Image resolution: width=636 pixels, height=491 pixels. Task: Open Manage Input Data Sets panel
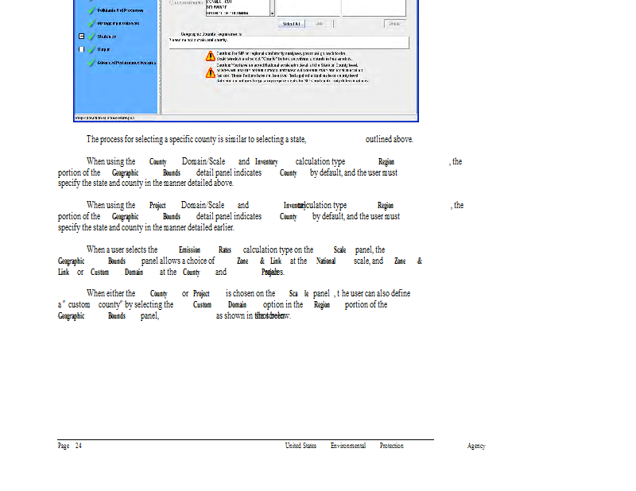pos(119,24)
